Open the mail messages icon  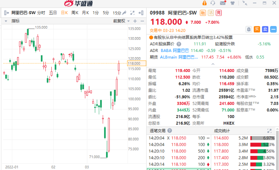223,3
